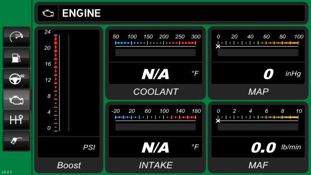Click the X marker on MAF scale
Screen dimensions: 311x175
218,121
